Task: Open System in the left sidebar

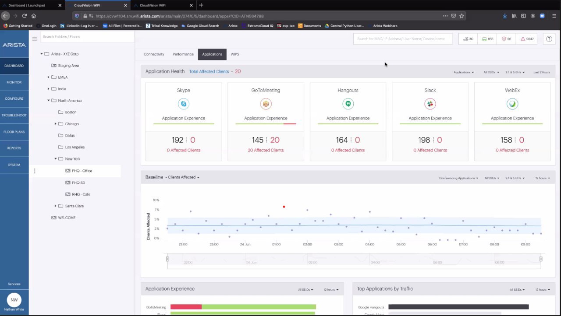Action: click(14, 165)
